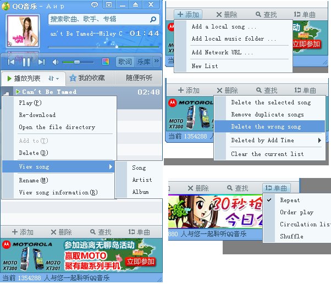Viewport: 331px width, 284px height.
Task: Switch to mini mode with the eject-shaped icon
Action: pos(135,4)
